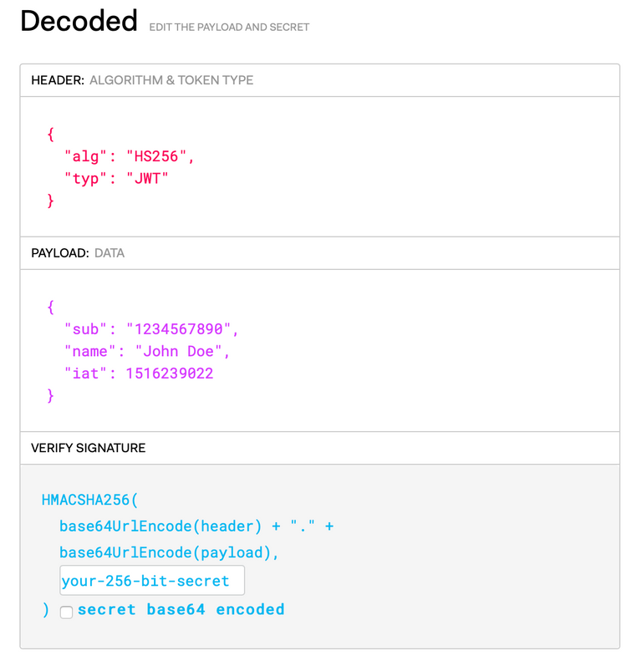Click the "typ": "JWT" line
The width and height of the screenshot is (642, 661).
[x=116, y=179]
